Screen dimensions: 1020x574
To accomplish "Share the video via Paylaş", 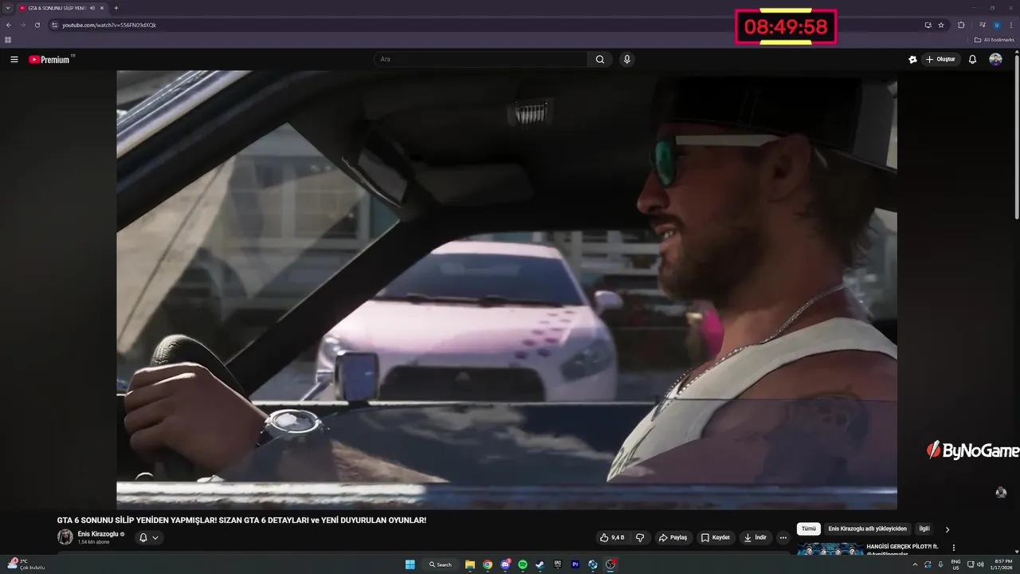I will [x=673, y=537].
